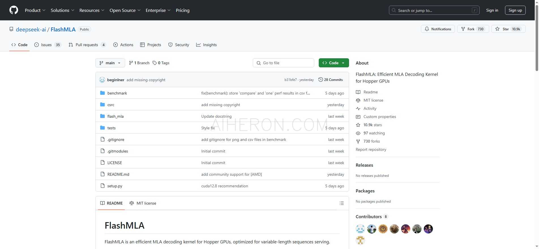Click the Go to file search field

pos(283,63)
